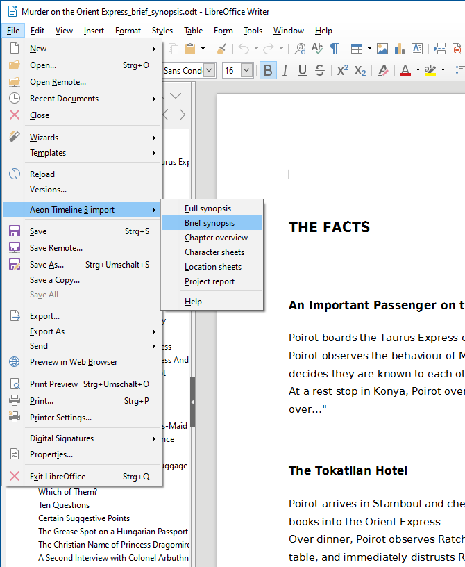Click the Open Remote folder icon
465x567 pixels.
coord(15,82)
